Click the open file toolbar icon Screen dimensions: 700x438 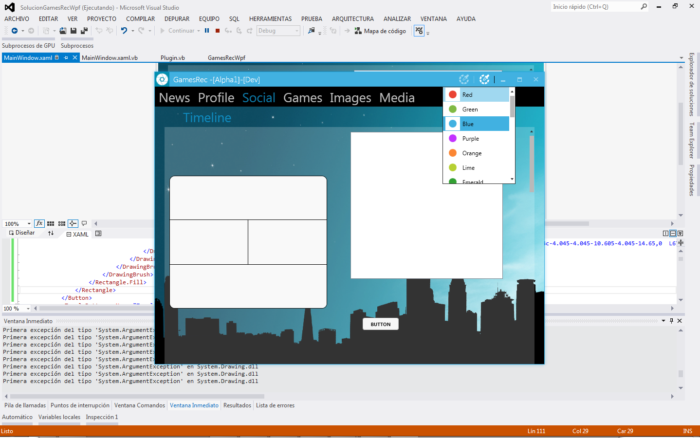(63, 31)
